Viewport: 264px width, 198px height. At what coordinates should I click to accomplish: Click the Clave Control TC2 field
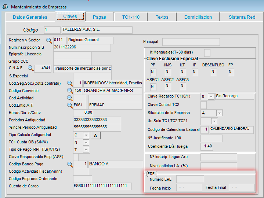click(x=203, y=105)
